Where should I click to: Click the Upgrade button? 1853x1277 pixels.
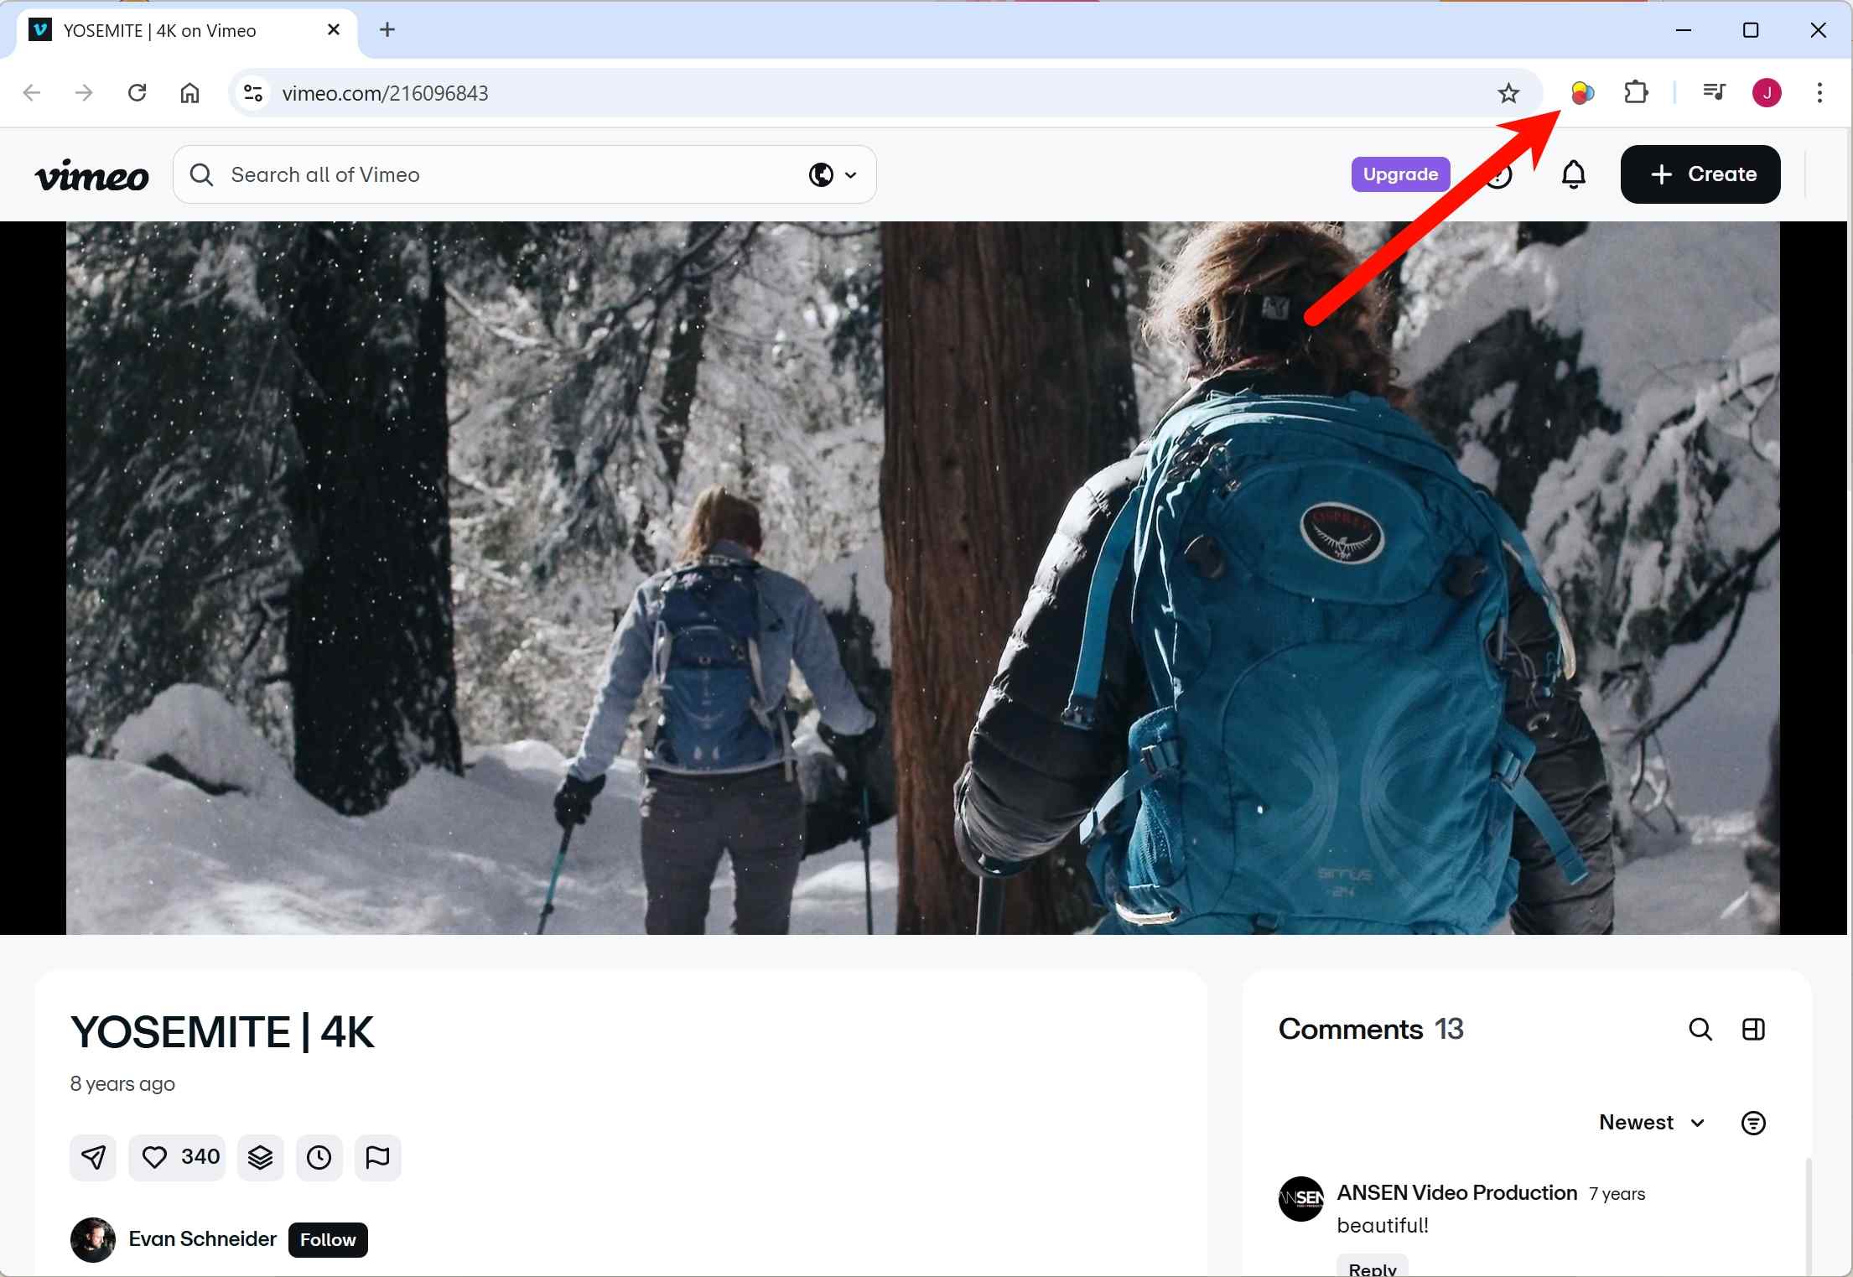[x=1399, y=174]
